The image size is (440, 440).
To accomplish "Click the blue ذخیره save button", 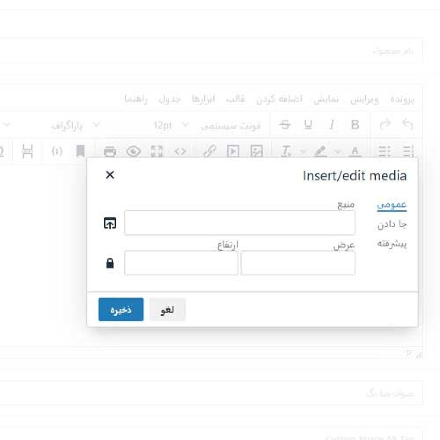I will click(121, 310).
